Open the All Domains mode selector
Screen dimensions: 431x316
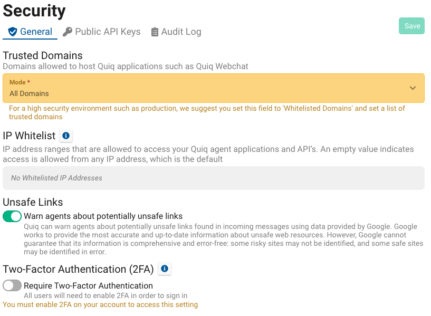[x=214, y=88]
